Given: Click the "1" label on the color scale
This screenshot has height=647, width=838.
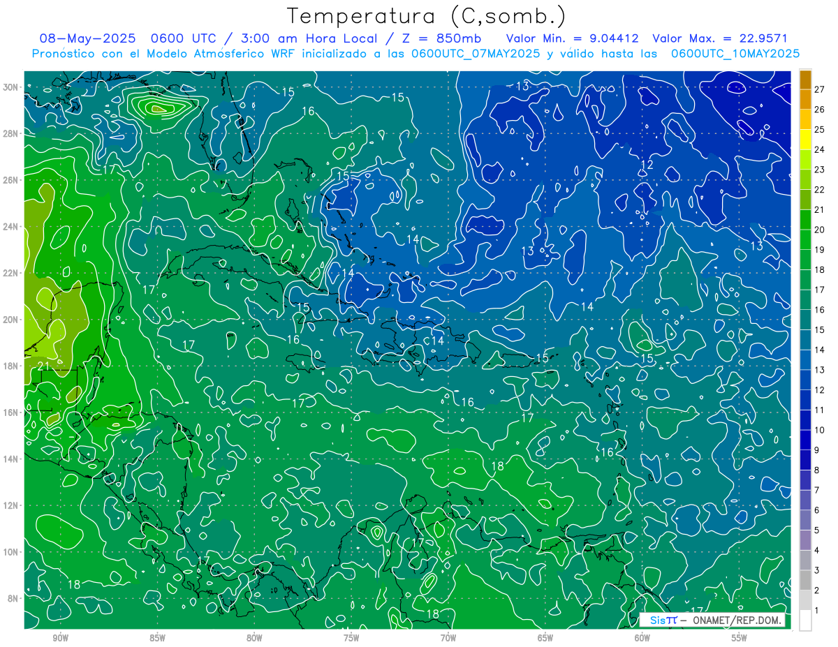Looking at the screenshot, I should click(817, 611).
